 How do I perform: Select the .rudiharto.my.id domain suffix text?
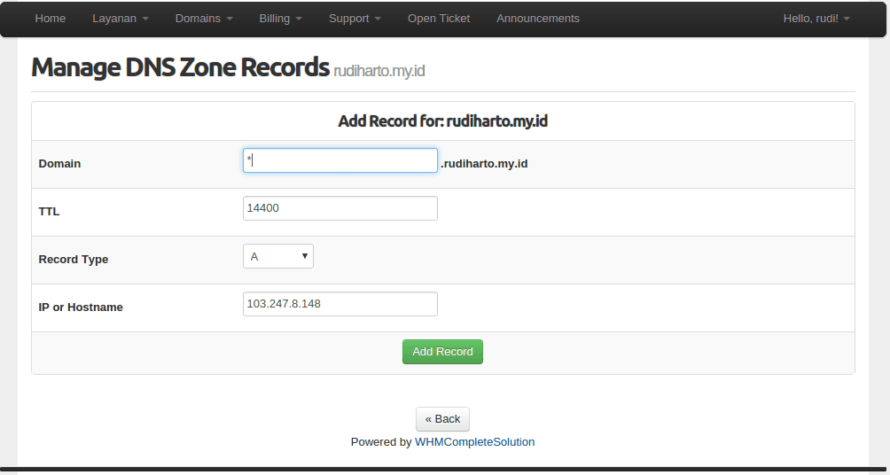[484, 163]
